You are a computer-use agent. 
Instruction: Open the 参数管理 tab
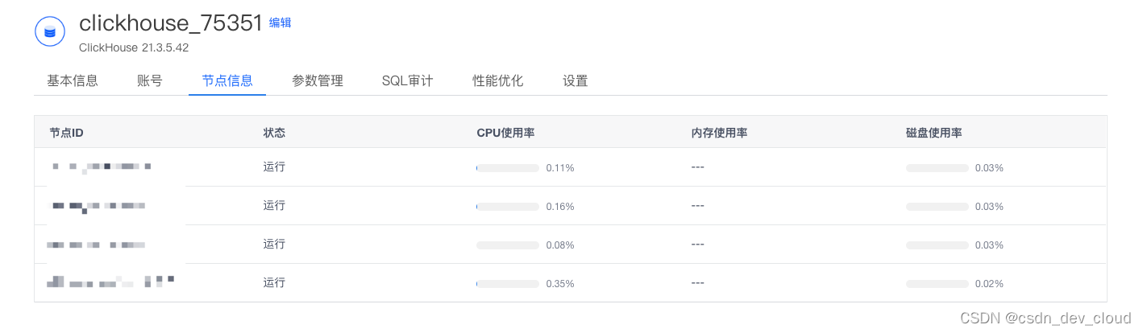point(318,80)
